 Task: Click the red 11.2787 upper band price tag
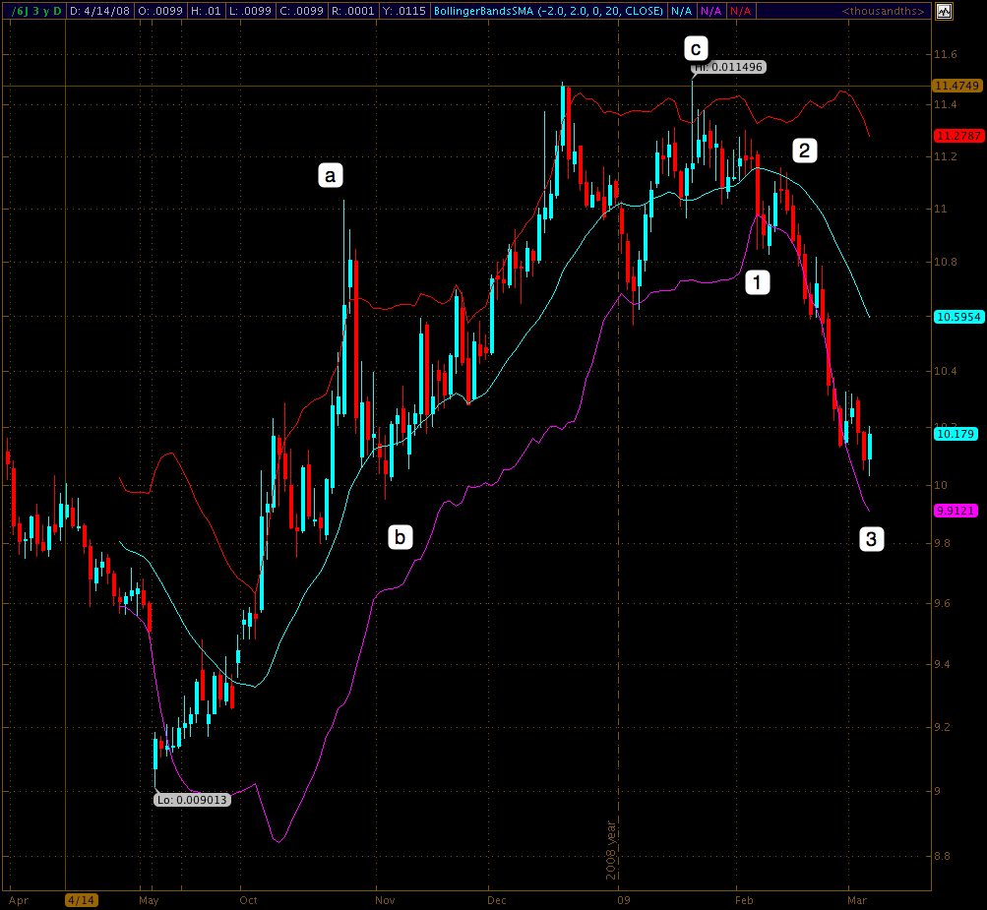tap(958, 136)
